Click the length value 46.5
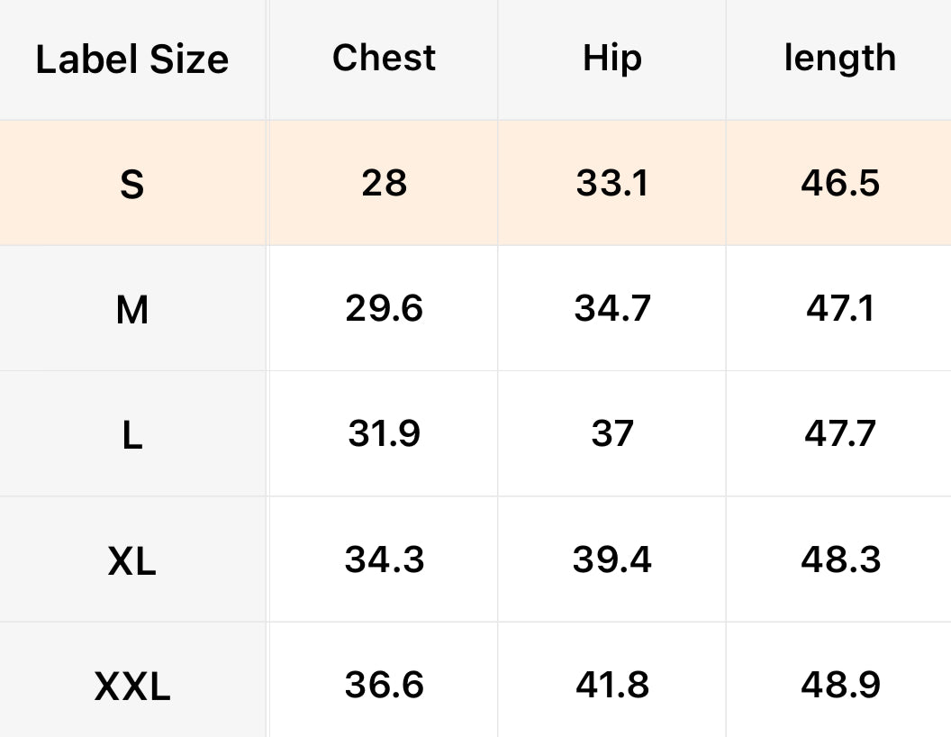 point(839,183)
